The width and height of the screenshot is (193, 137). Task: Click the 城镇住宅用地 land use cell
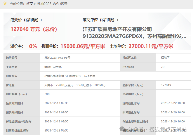pyautogui.click(x=53, y=67)
